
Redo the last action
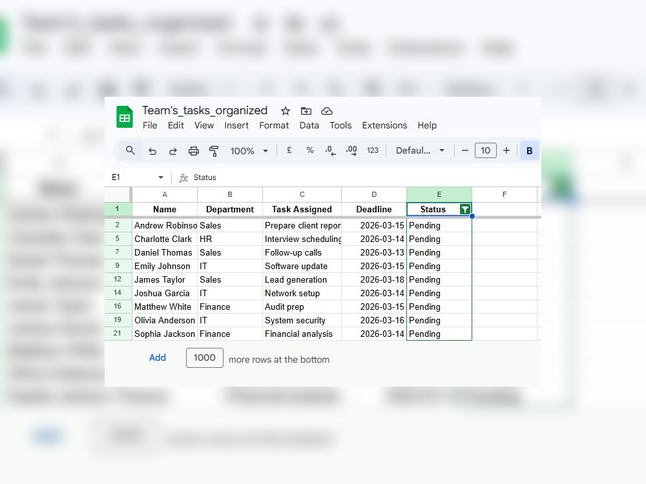click(x=173, y=151)
